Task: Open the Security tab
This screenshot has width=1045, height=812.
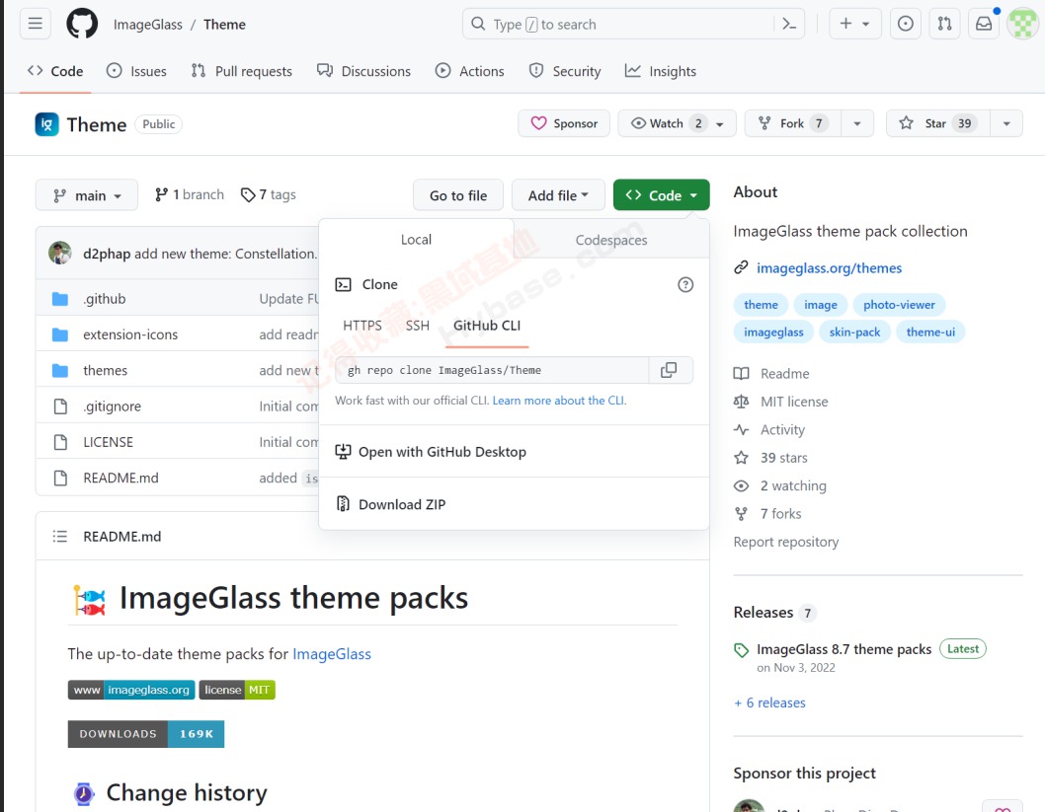Action: point(565,71)
